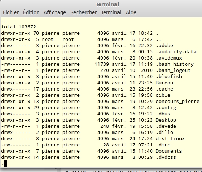Screen dimensions: 202x172
Task: Click the link count 29 for .config
Action: pos(36,108)
